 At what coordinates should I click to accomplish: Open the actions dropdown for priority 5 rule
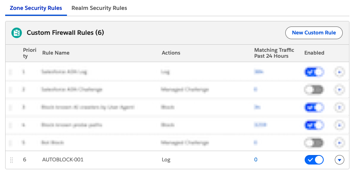click(x=340, y=143)
